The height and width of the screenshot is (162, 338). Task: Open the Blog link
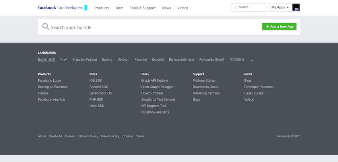click(x=247, y=81)
